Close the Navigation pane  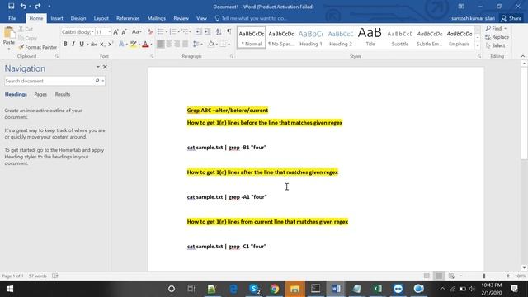pyautogui.click(x=105, y=67)
